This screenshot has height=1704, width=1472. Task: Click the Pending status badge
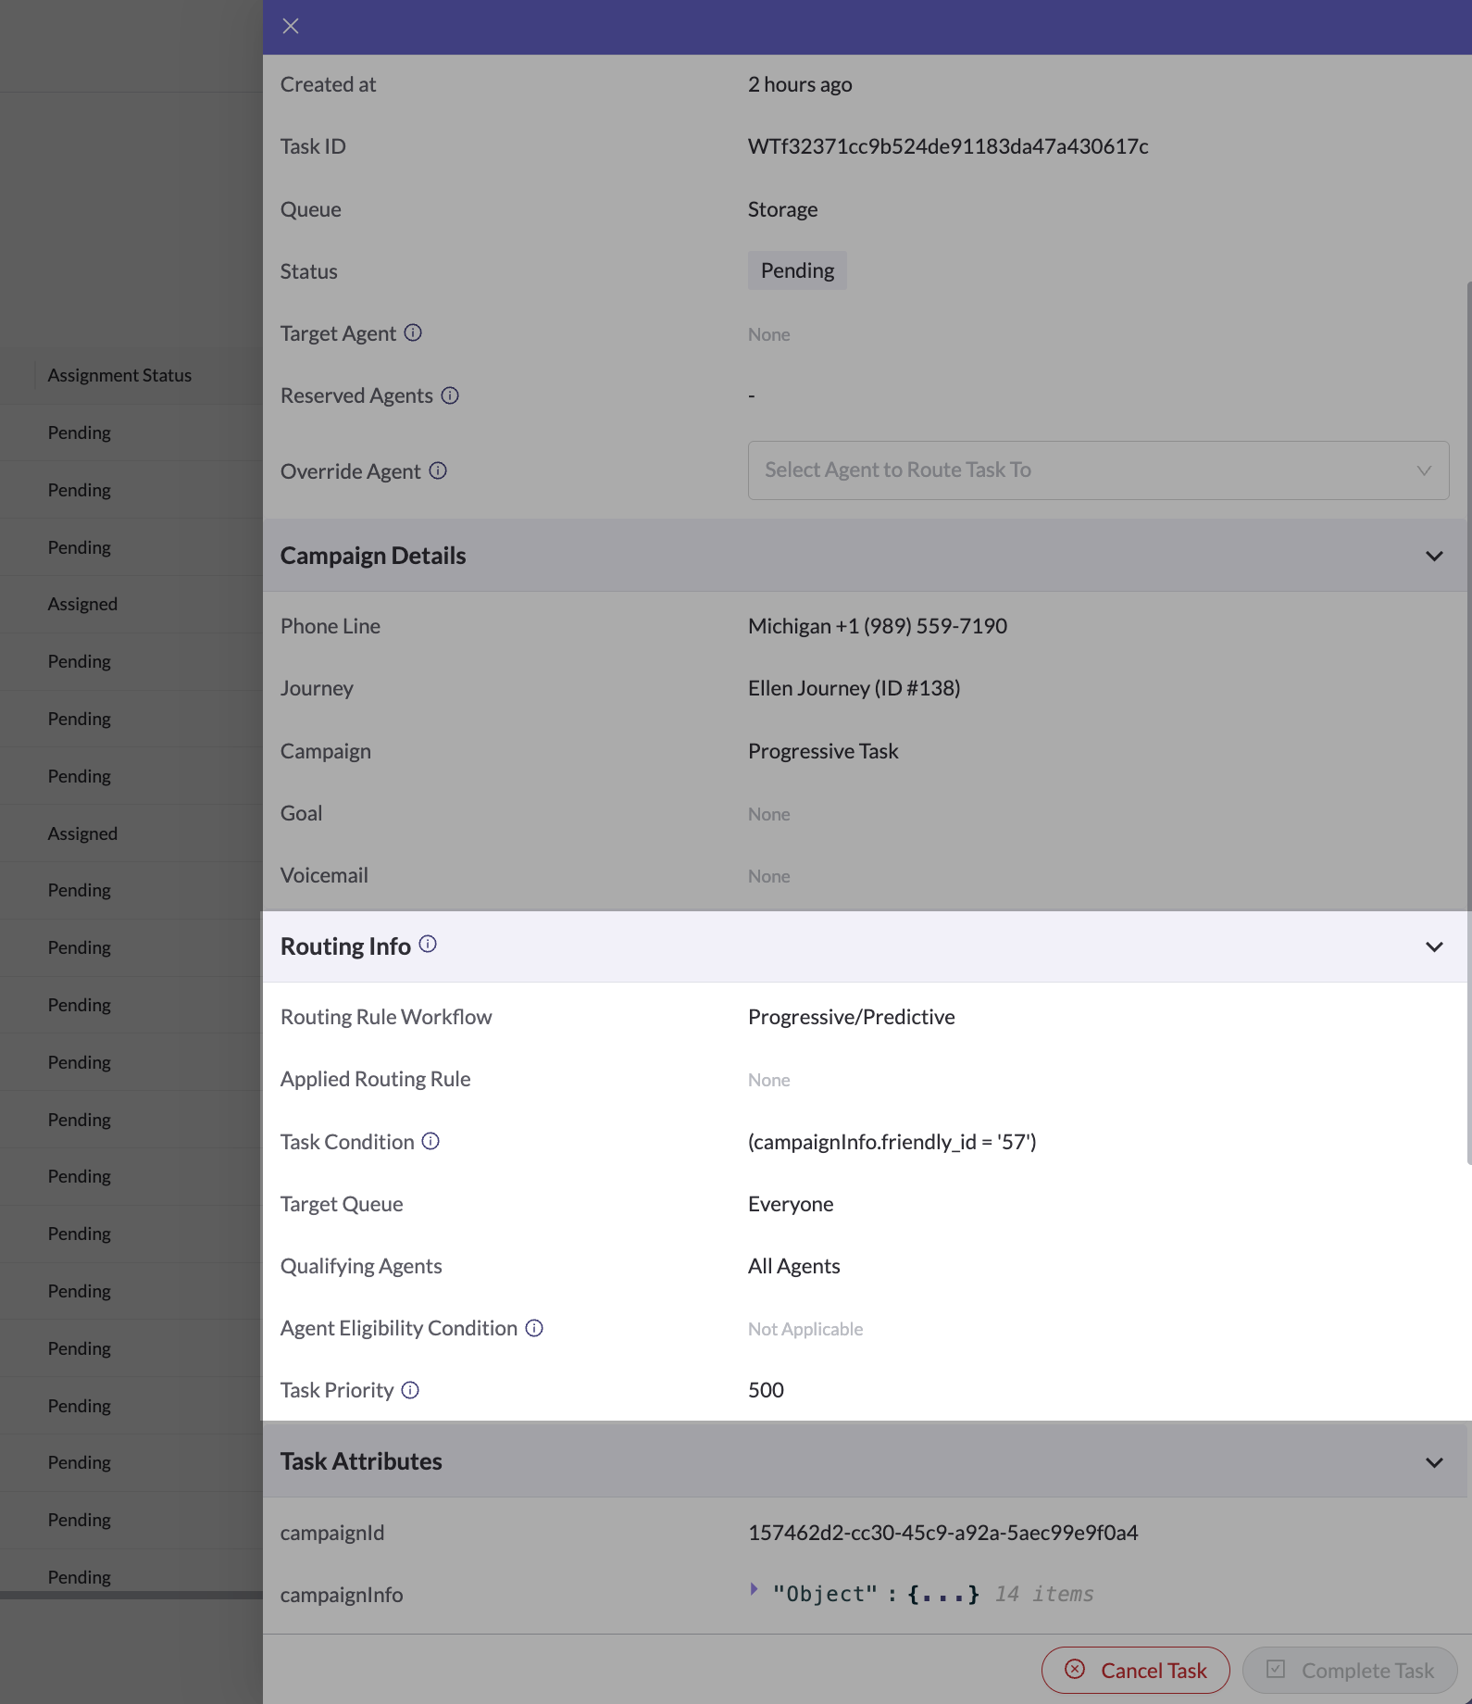pos(797,270)
